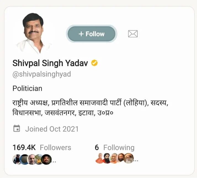Image resolution: width=197 pixels, height=178 pixels.
Task: Select the middle follower avatar
Action: click(32, 159)
